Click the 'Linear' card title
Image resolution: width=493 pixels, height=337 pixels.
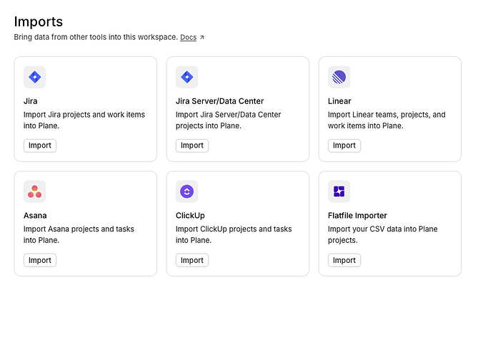pyautogui.click(x=339, y=101)
